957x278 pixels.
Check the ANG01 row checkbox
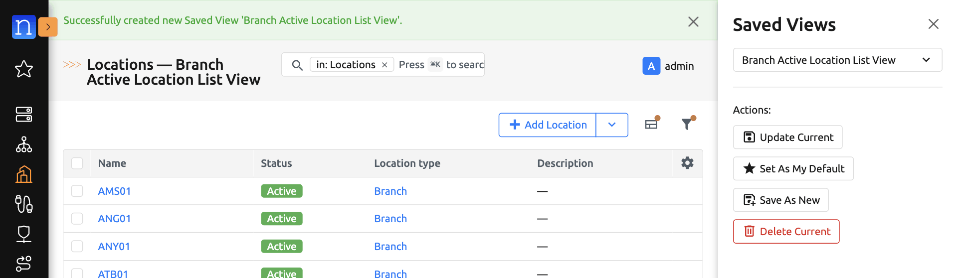point(77,219)
